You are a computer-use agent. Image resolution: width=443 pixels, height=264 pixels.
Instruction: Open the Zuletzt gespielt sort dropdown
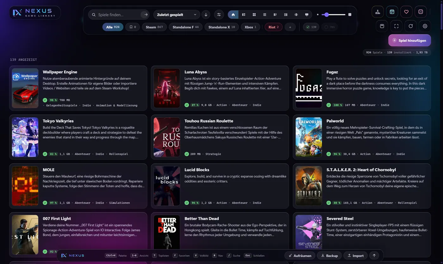(x=177, y=15)
